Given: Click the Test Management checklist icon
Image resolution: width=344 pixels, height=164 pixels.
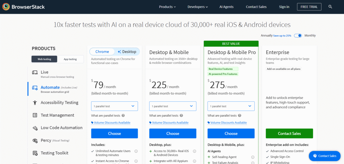Looking at the screenshot, I should pyautogui.click(x=35, y=115).
